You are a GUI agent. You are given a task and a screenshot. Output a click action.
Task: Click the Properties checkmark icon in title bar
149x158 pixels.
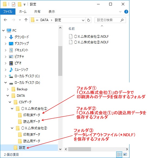tap(14, 4)
